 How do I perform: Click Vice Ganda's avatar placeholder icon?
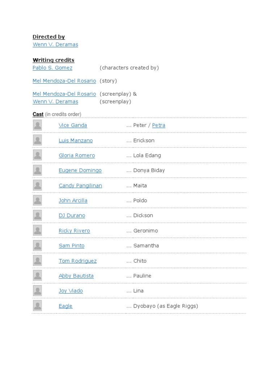point(37,125)
